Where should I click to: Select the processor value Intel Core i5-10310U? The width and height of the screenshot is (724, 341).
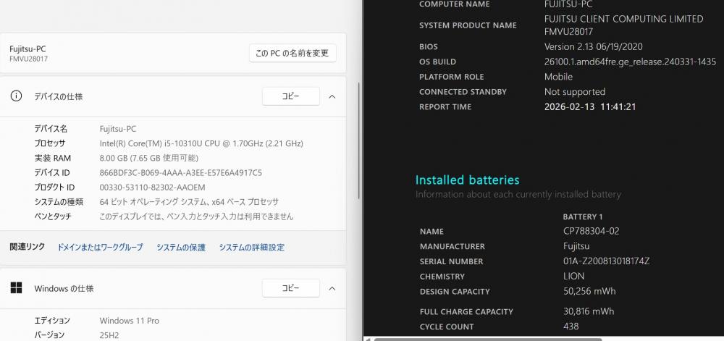[x=201, y=143]
